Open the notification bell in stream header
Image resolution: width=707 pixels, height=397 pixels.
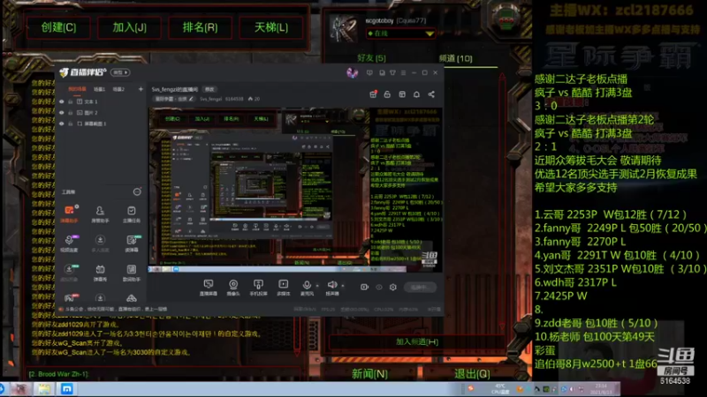pyautogui.click(x=416, y=94)
